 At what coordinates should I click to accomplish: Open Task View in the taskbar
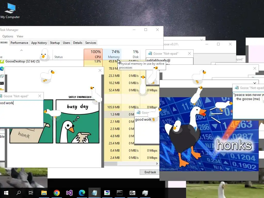(31, 193)
